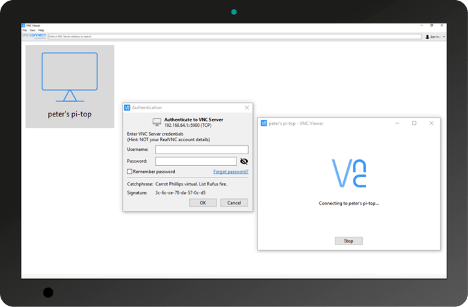The image size is (468, 307).
Task: Click the computer monitor icon in Authentication dialog
Action: tap(157, 122)
